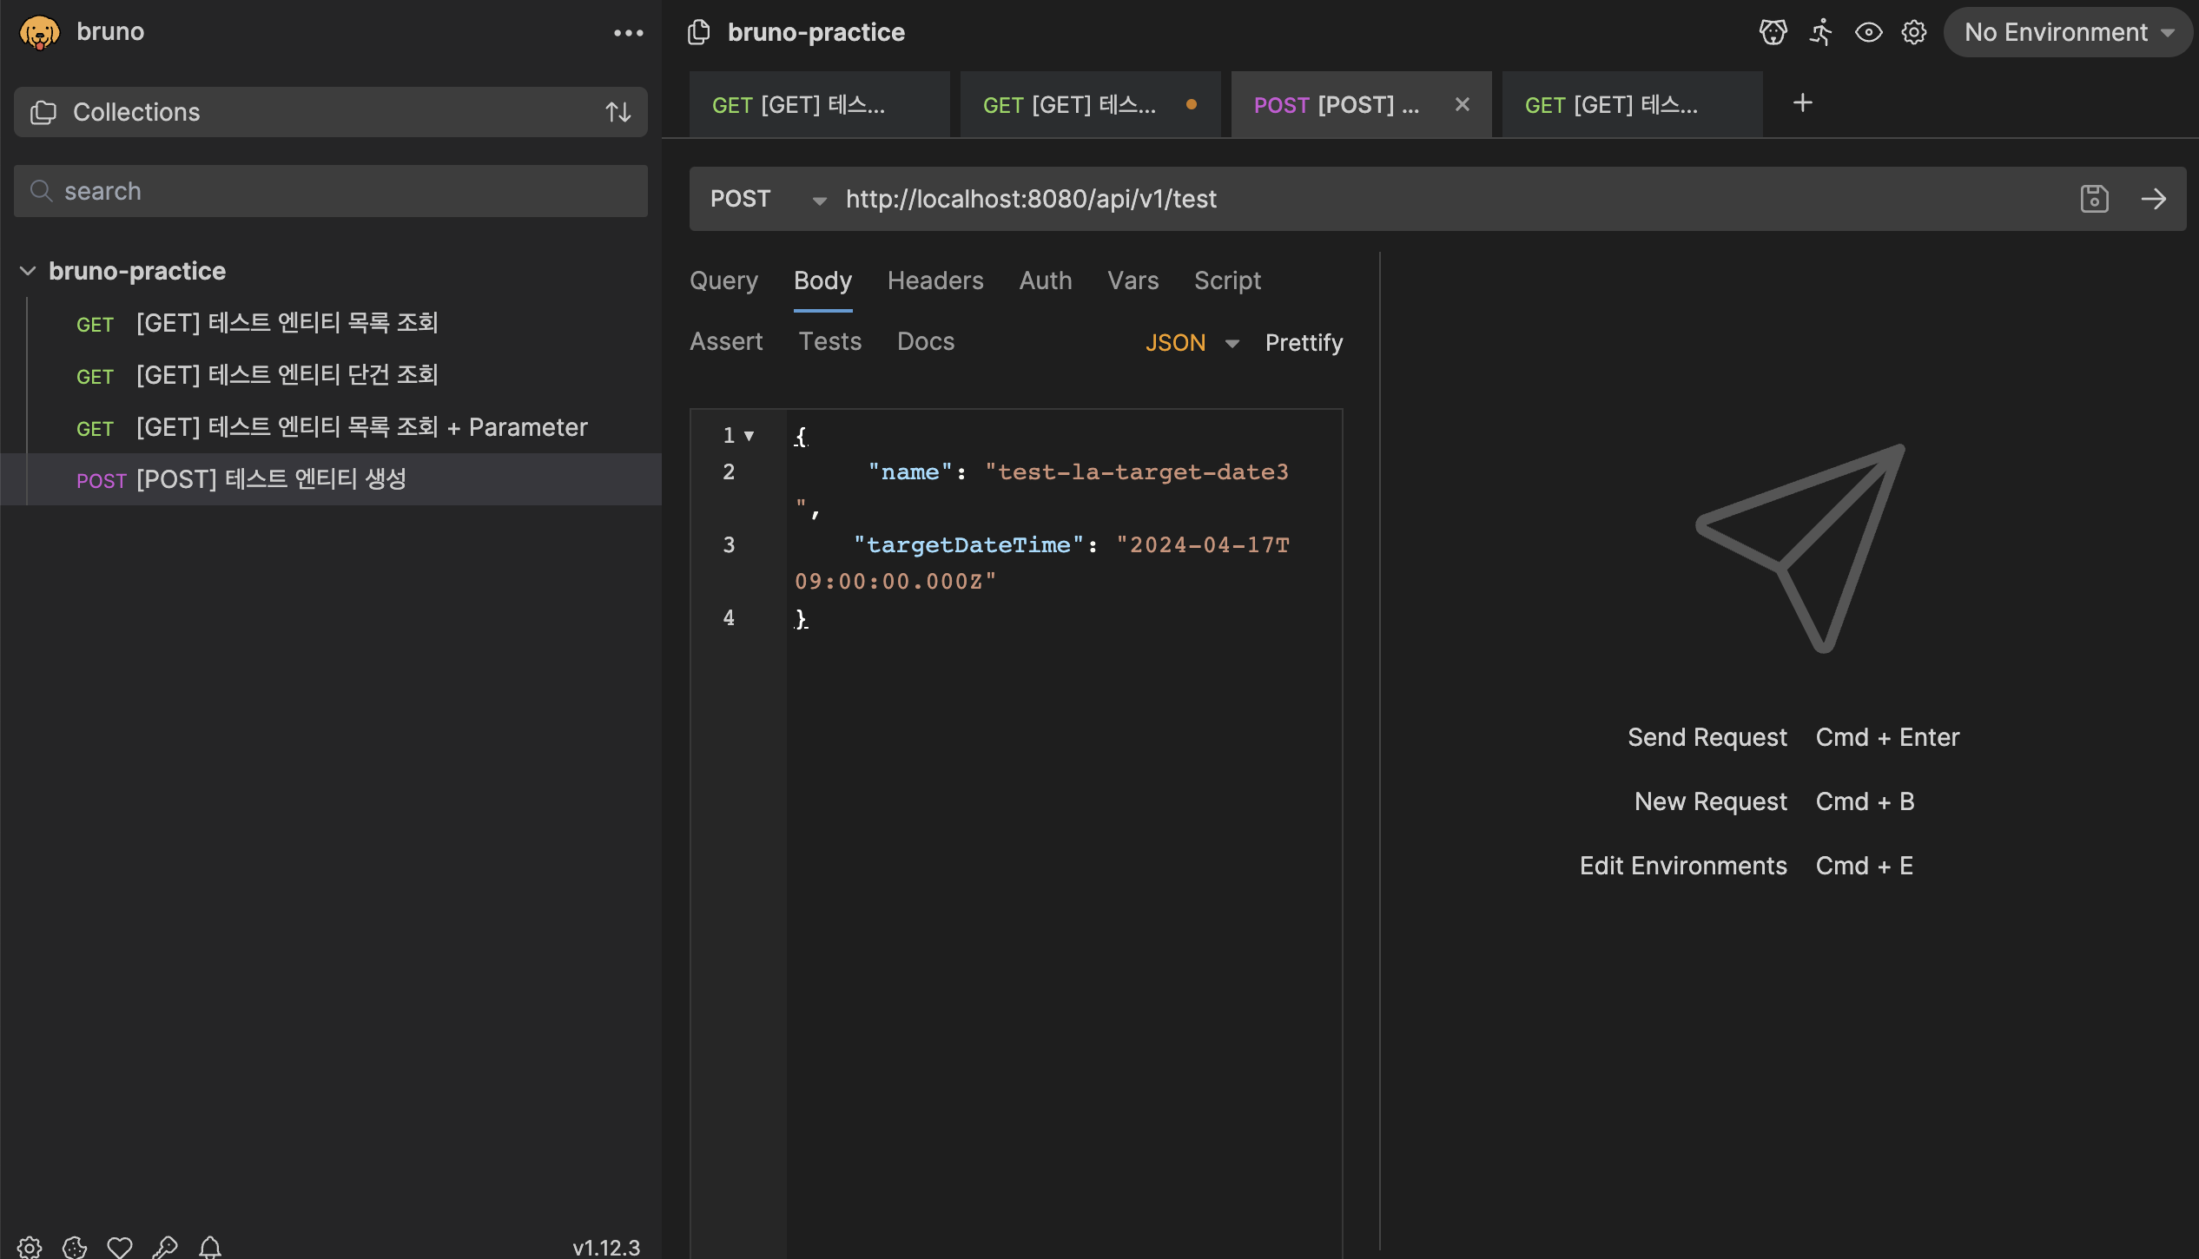
Task: Click the save request disk icon
Action: pos(2094,199)
